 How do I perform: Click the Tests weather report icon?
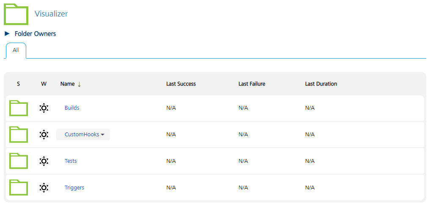(x=44, y=161)
